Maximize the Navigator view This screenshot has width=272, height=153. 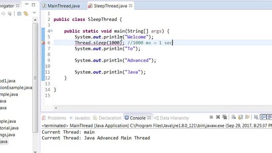(x=34, y=5)
